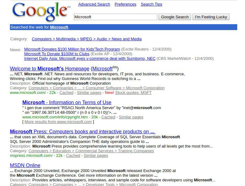Screen dimensions: 245x186
Task: Click the I'm Feeling Lucky button
Action: pos(211,17)
